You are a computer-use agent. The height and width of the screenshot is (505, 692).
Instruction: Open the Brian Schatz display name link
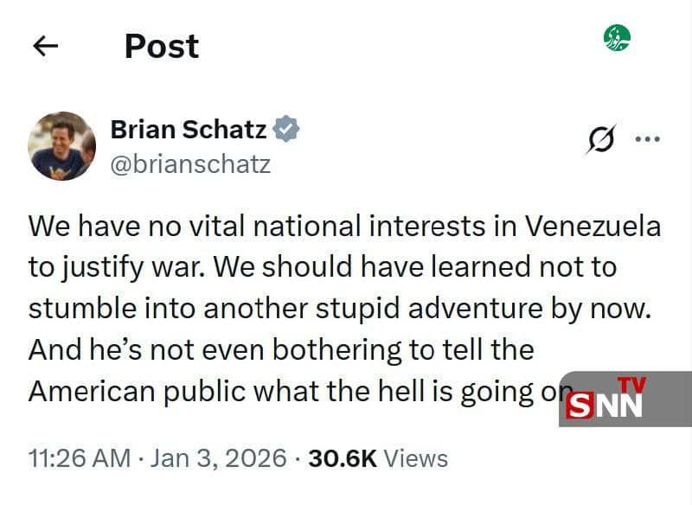(189, 130)
